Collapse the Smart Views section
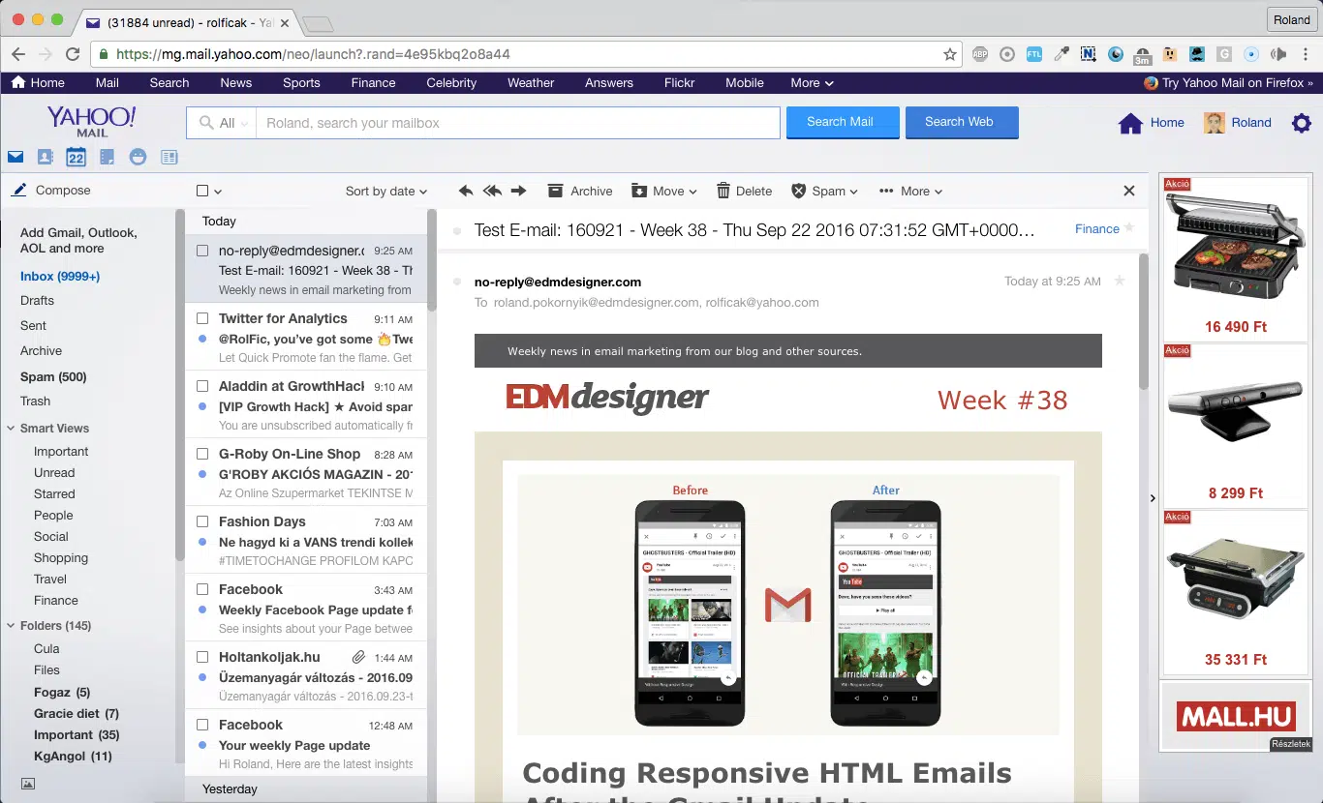The height and width of the screenshot is (803, 1323). pos(11,428)
